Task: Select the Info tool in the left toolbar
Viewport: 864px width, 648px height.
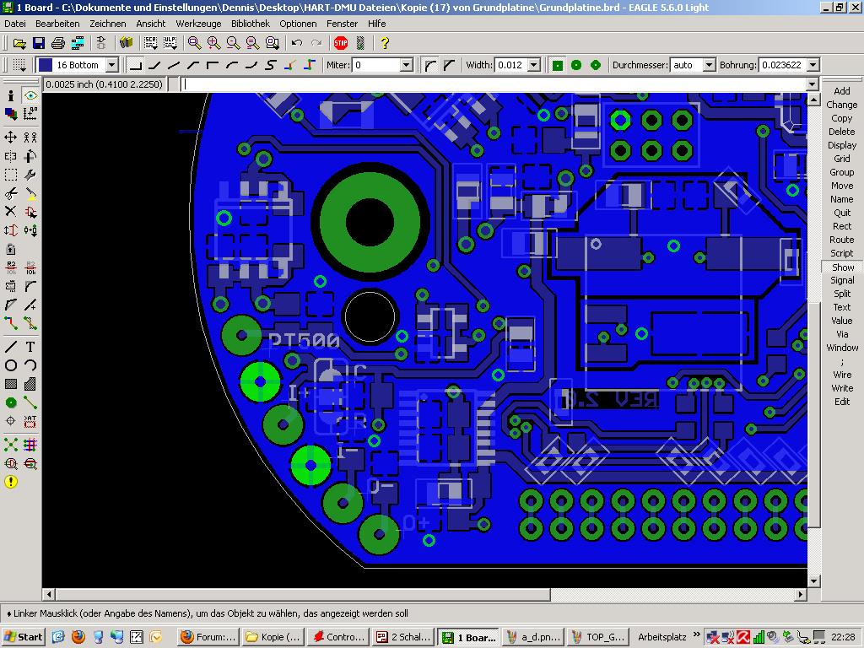Action: click(x=11, y=96)
